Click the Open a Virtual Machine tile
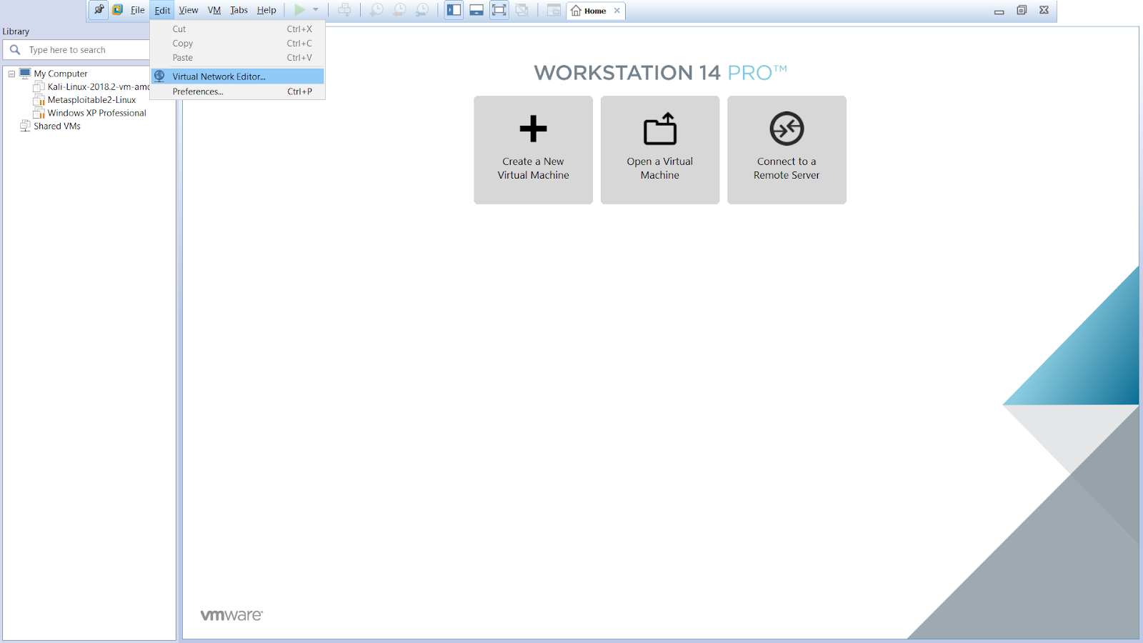1143x643 pixels. point(660,150)
